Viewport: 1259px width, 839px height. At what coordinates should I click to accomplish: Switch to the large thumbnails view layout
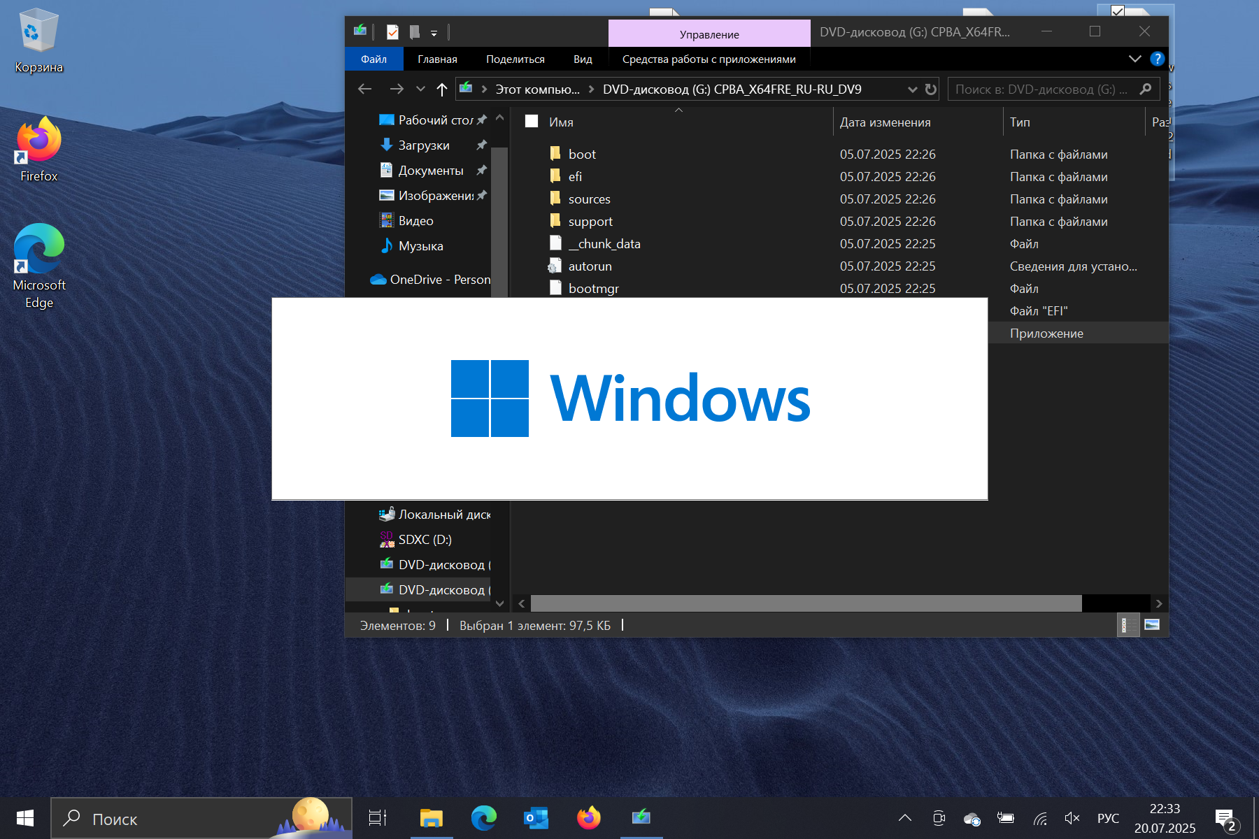pos(1152,625)
